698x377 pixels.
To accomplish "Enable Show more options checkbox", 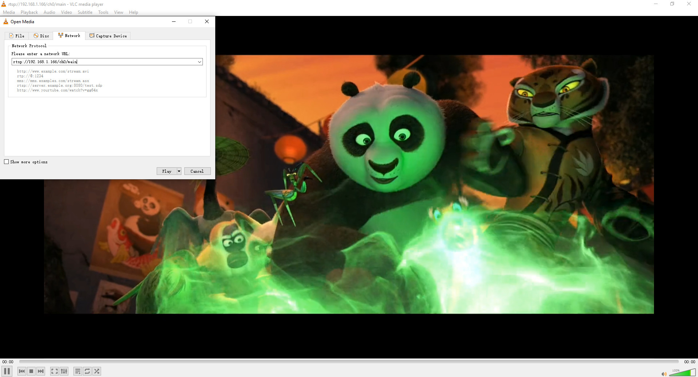I will 6,162.
